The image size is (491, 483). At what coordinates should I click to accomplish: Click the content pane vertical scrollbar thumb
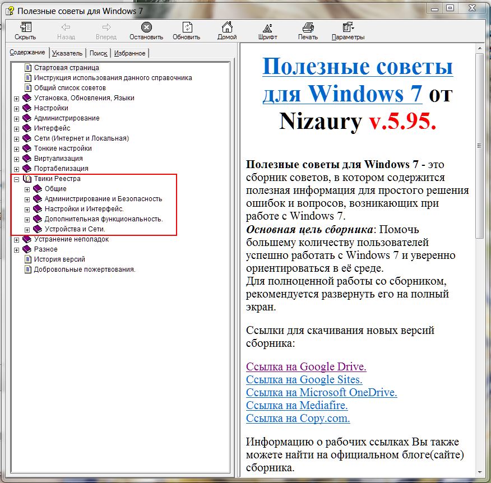(479, 146)
